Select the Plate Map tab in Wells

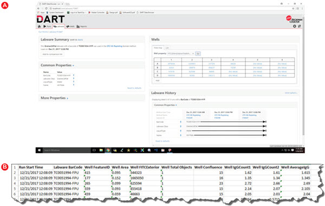tap(158, 48)
